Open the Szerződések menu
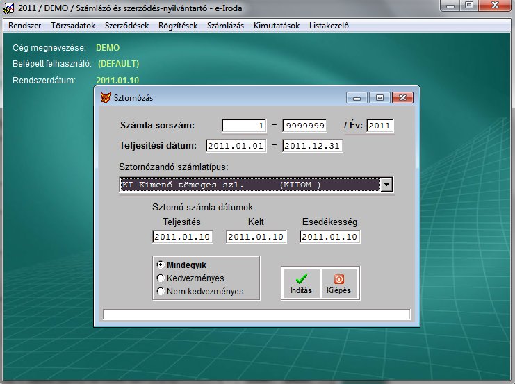The width and height of the screenshot is (515, 384). pyautogui.click(x=126, y=26)
